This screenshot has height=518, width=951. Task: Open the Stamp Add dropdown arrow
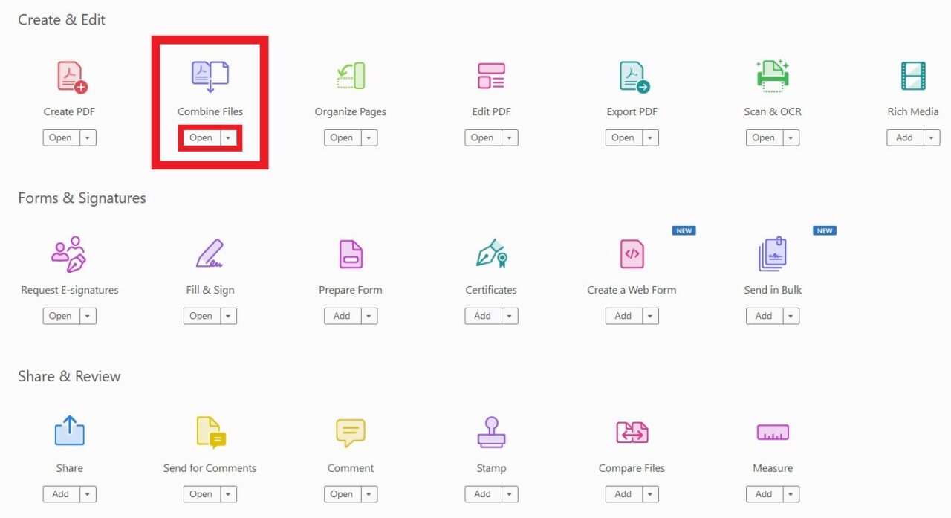tap(510, 494)
